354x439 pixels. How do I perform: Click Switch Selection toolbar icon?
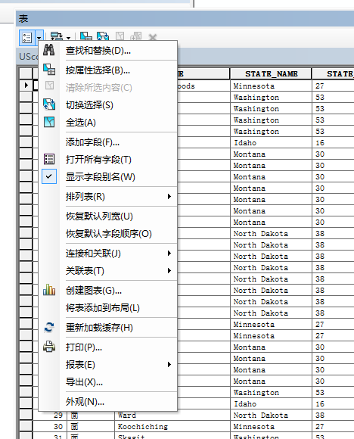[x=103, y=36]
